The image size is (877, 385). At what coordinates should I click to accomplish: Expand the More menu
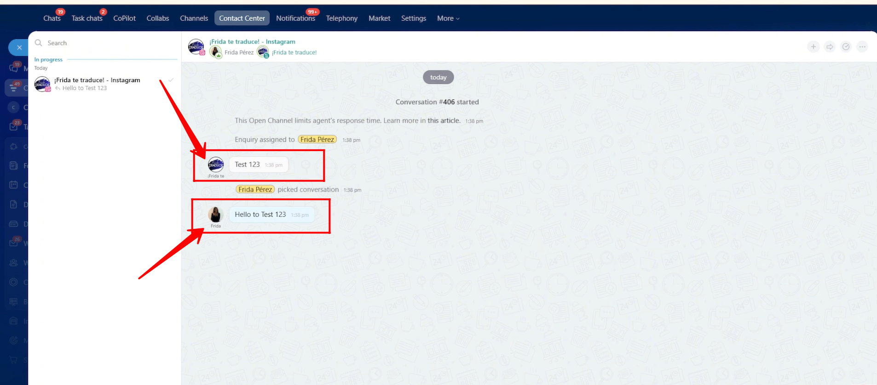pyautogui.click(x=448, y=18)
